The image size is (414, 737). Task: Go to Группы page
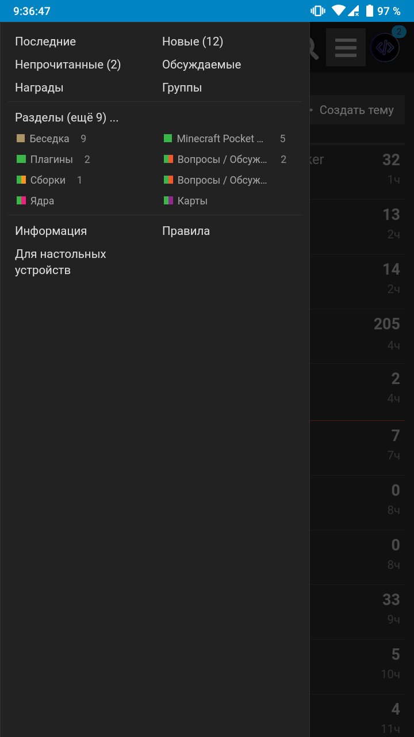pyautogui.click(x=182, y=88)
